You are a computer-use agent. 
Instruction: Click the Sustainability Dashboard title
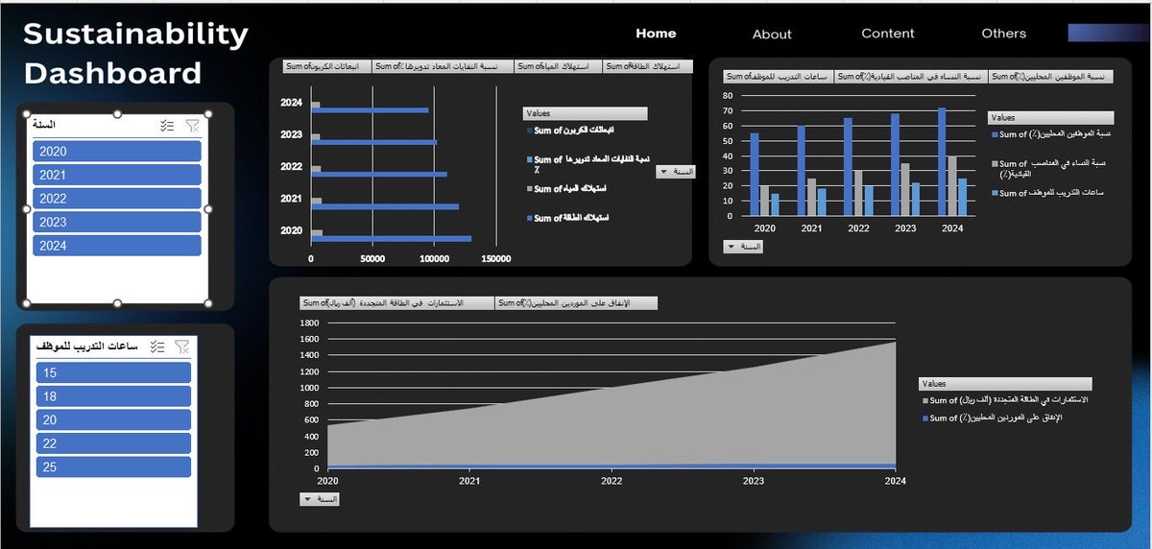pos(135,54)
